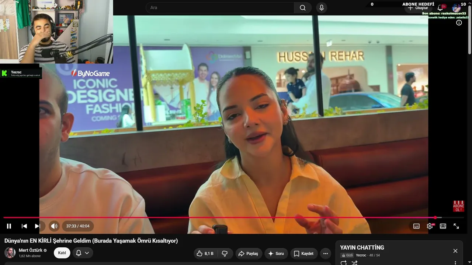Save the video with Kaydet
Viewport: 472px width, 265px height.
[x=304, y=254]
